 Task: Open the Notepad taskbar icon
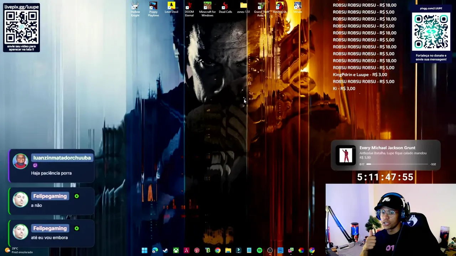[x=249, y=250]
